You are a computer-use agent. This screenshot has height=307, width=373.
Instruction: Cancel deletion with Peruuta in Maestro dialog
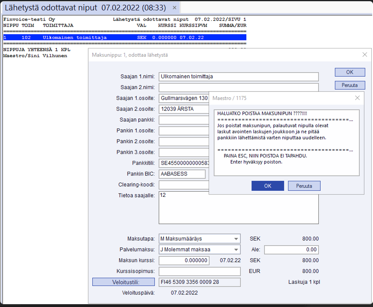tap(304, 186)
